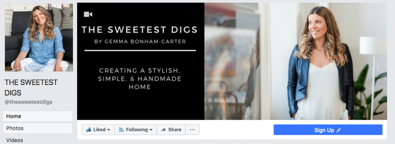Open the Photos section in sidebar
Viewport: 395px width, 144px height.
[38, 128]
